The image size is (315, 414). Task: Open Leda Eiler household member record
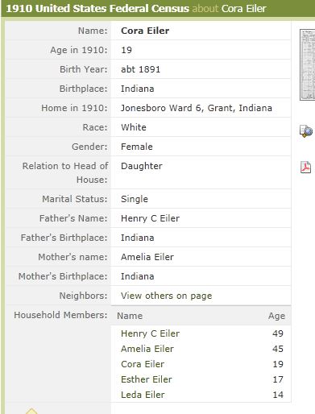143,395
